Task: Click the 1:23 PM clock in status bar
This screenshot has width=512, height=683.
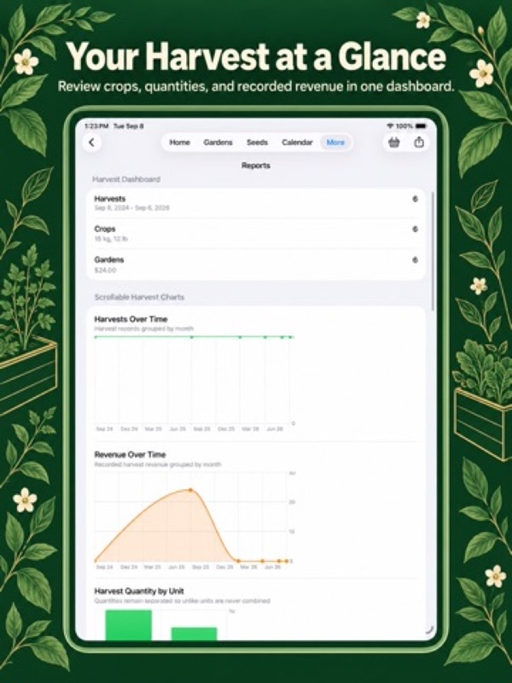Action: coord(96,126)
